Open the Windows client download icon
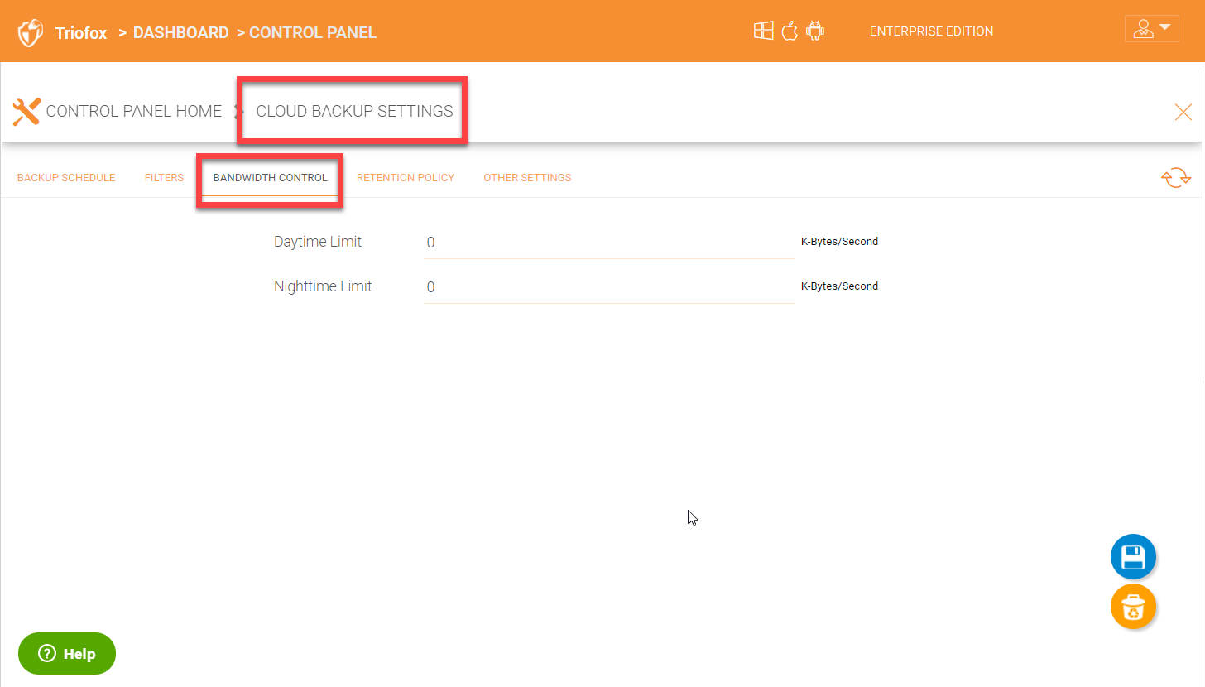This screenshot has height=687, width=1205. tap(763, 31)
